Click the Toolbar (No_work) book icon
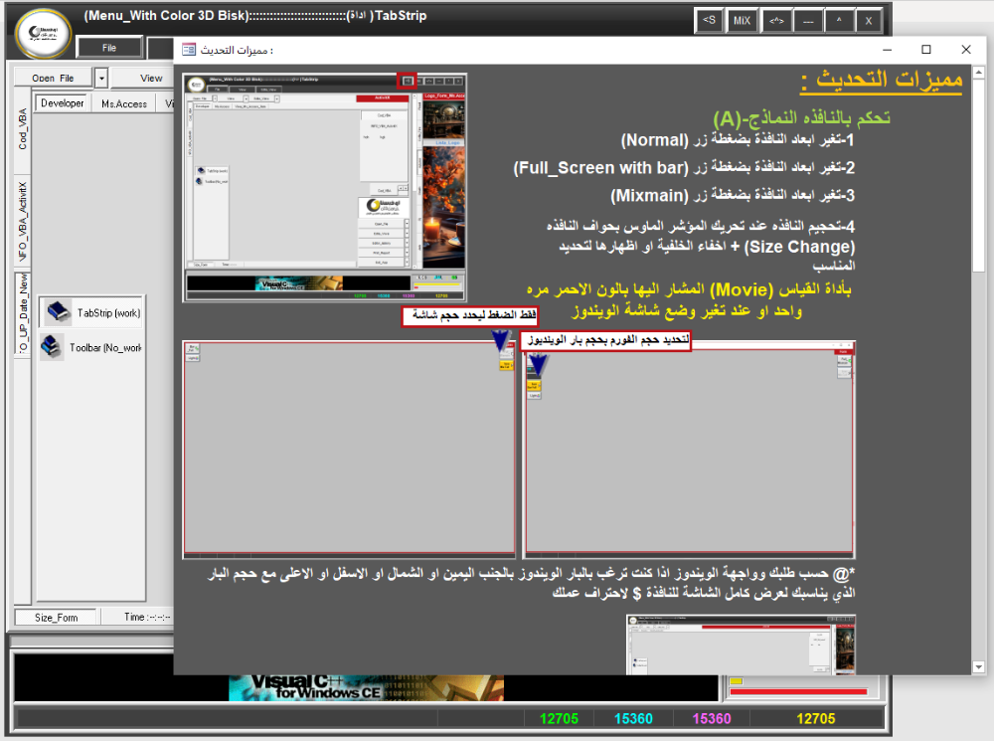Screen dimensions: 994x741 click(x=54, y=347)
